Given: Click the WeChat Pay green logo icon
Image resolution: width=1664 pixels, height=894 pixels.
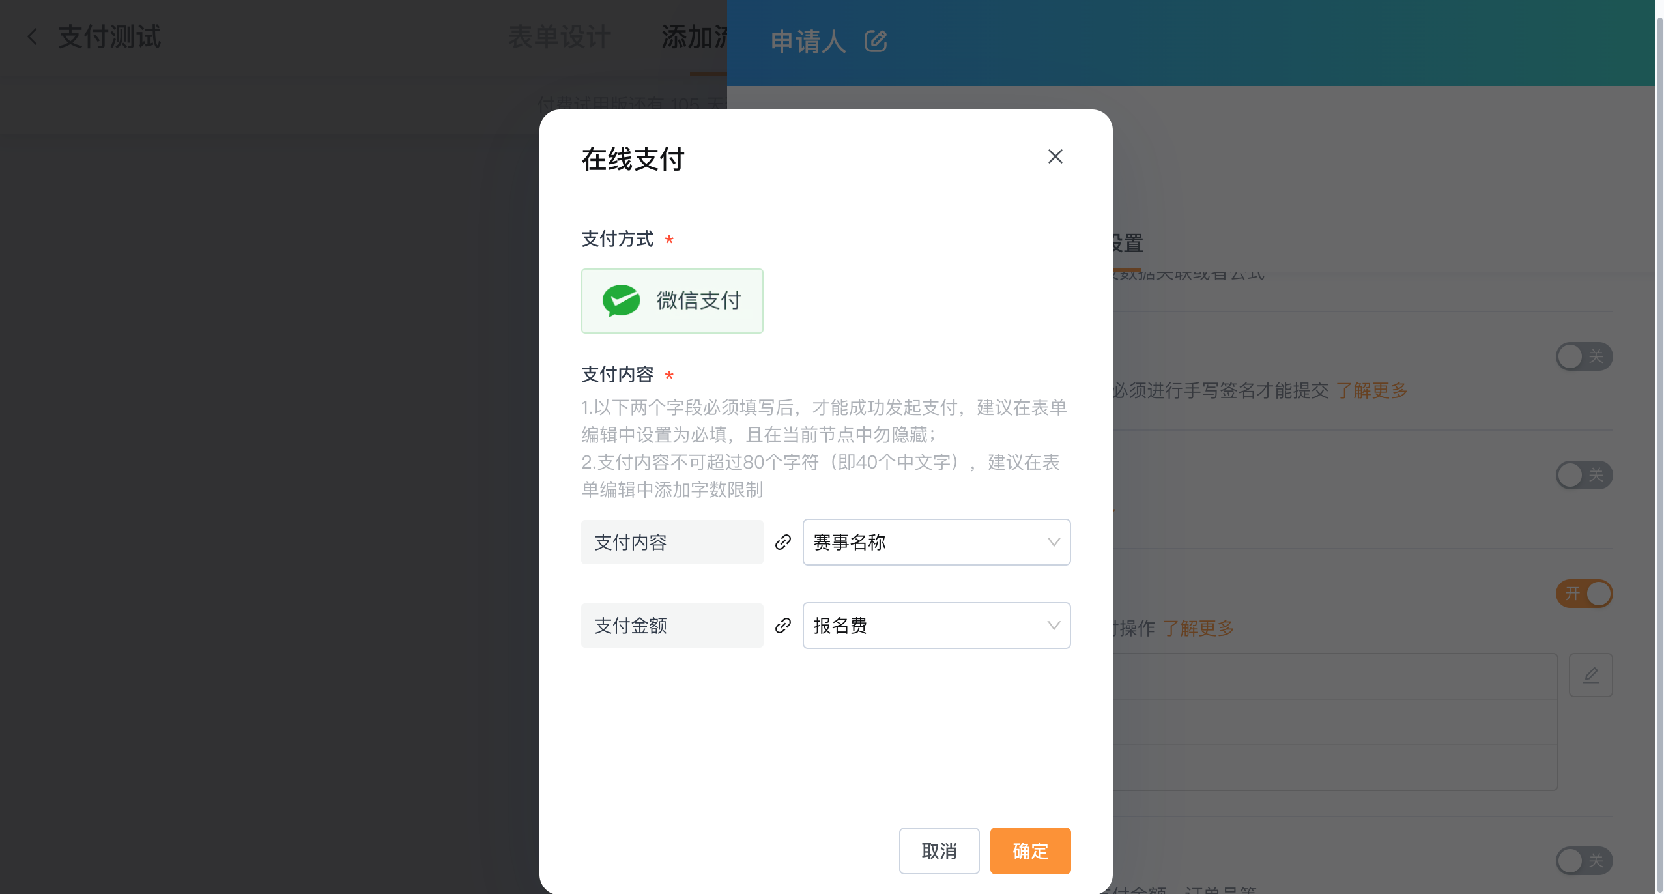Looking at the screenshot, I should (x=621, y=300).
